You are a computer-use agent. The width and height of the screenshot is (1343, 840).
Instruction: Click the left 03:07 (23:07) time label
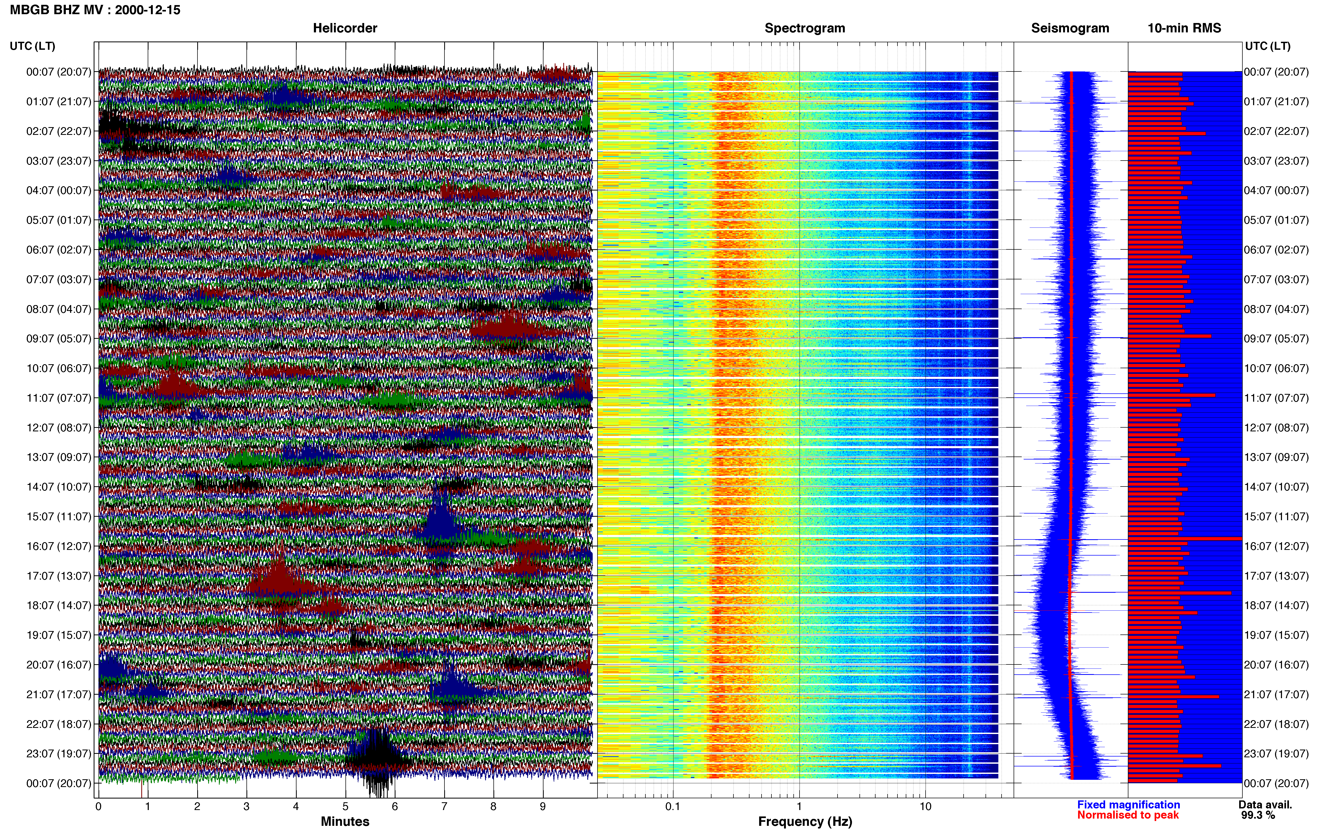[59, 161]
